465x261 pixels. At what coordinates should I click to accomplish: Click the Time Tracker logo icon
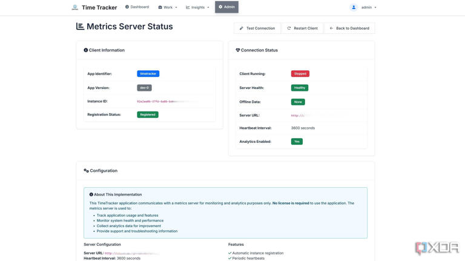tap(74, 7)
